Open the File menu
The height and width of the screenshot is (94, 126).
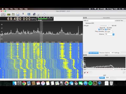point(12,9)
